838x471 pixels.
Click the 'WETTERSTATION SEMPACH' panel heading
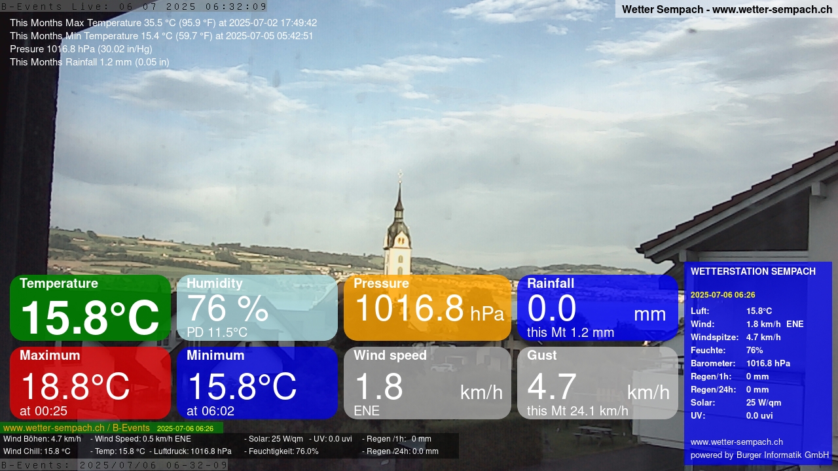pos(753,271)
